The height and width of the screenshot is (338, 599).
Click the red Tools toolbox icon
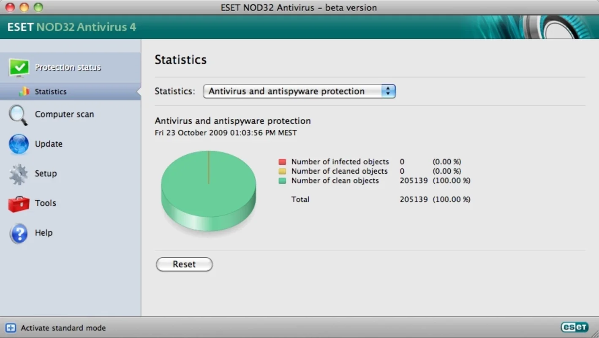click(x=19, y=204)
